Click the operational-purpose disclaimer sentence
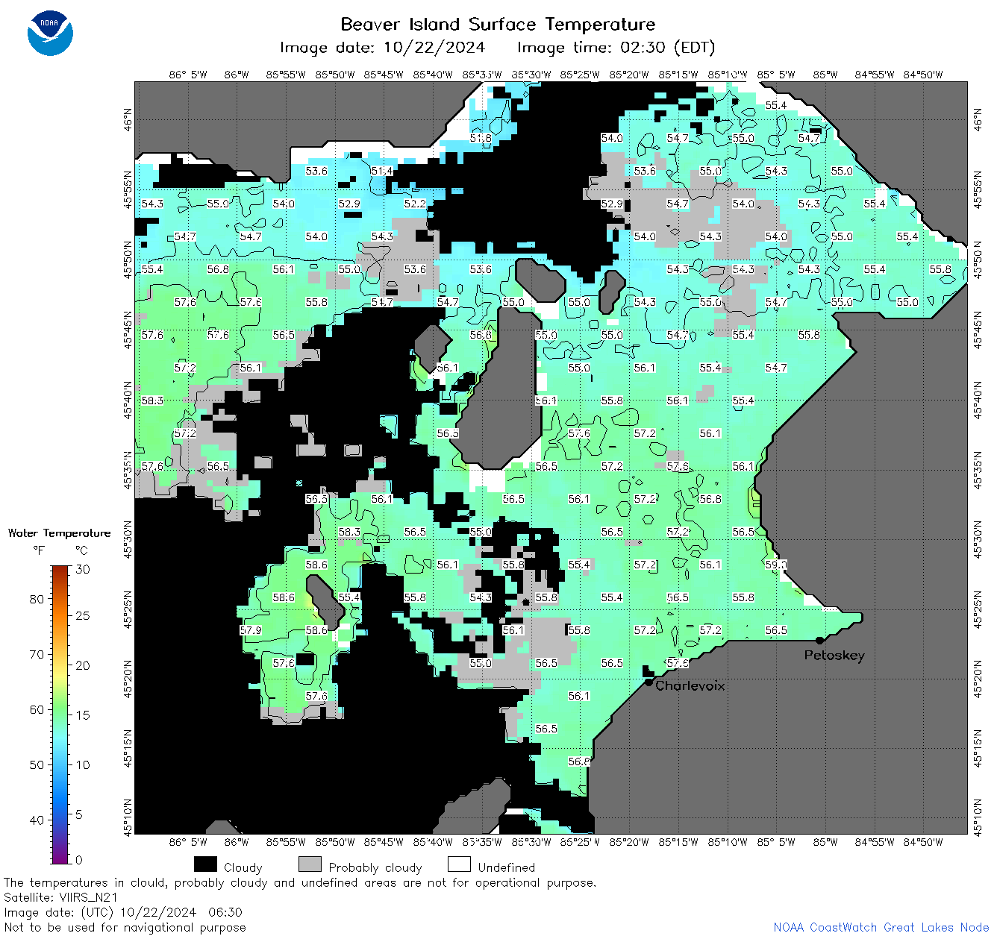Viewport: 997px width, 939px height. (300, 882)
